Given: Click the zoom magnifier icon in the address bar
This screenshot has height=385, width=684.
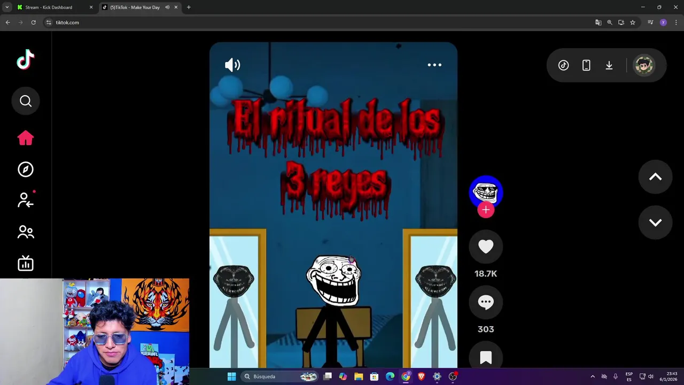Looking at the screenshot, I should pos(610,22).
